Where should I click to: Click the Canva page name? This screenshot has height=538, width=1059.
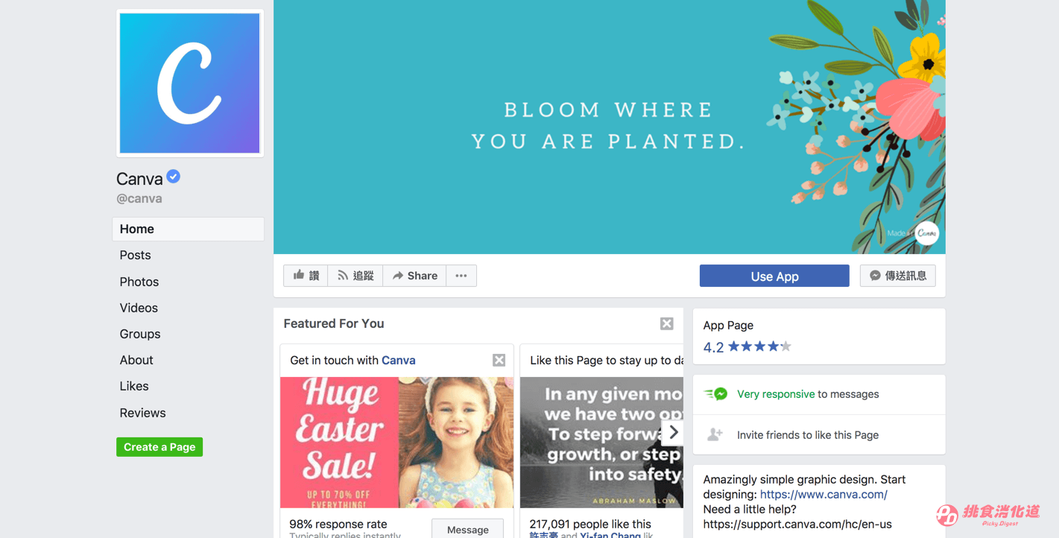(139, 179)
